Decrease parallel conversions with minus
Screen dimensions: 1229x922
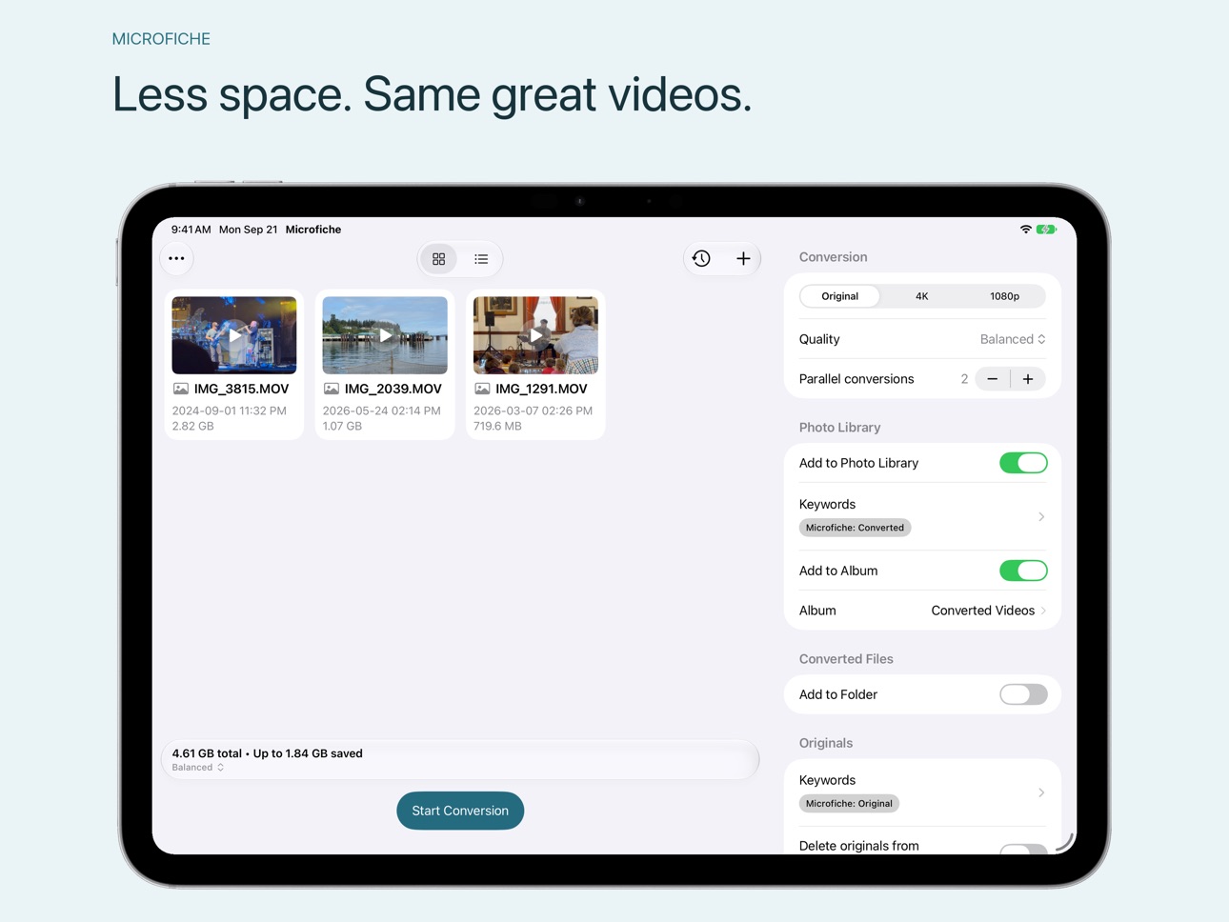click(993, 379)
